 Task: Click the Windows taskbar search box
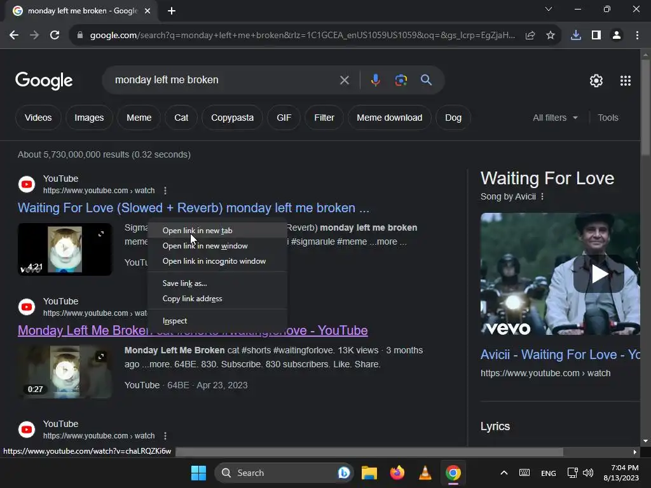coord(284,473)
